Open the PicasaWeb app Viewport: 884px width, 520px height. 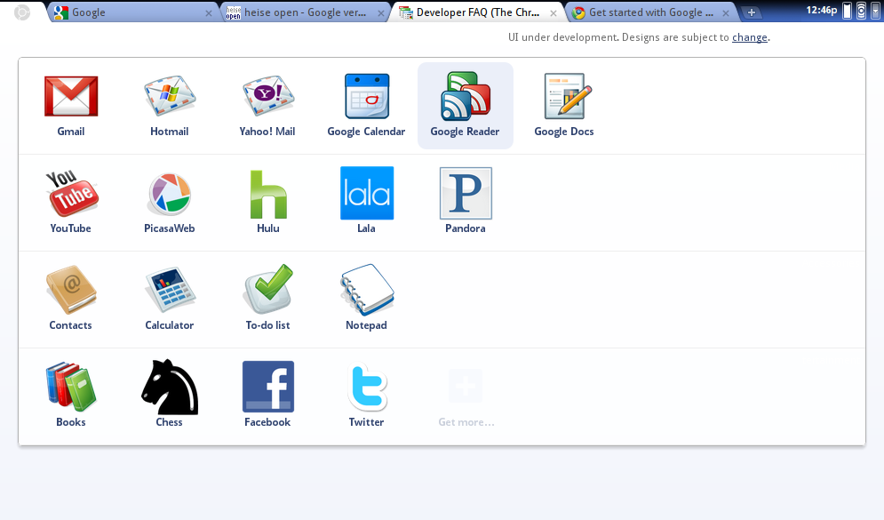pyautogui.click(x=170, y=194)
